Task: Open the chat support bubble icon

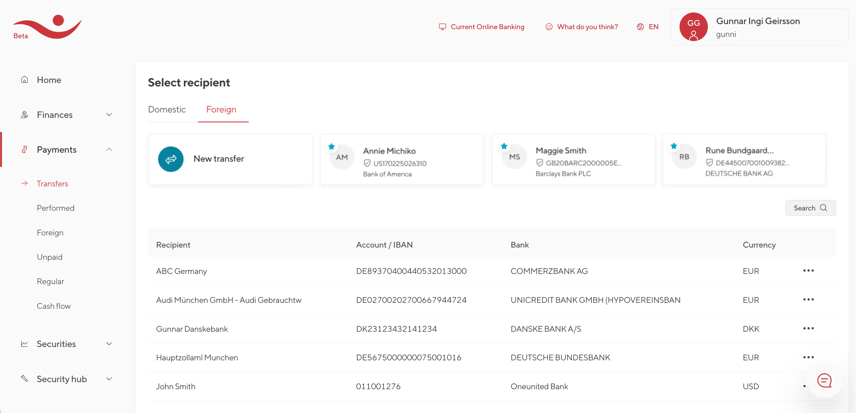Action: point(824,380)
